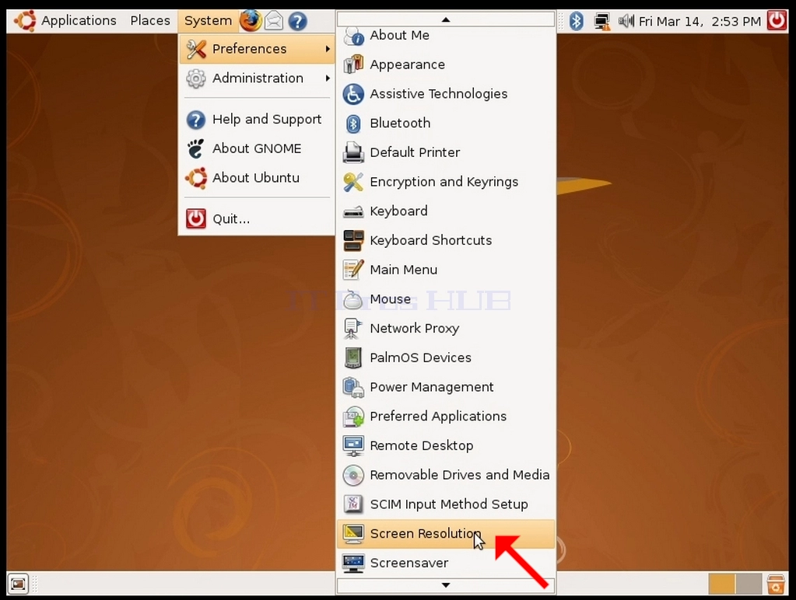
Task: Open Help and Support
Action: pyautogui.click(x=257, y=119)
